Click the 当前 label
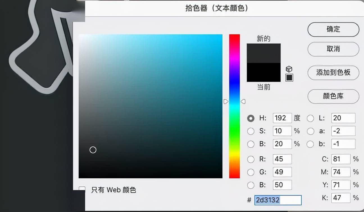 point(264,87)
